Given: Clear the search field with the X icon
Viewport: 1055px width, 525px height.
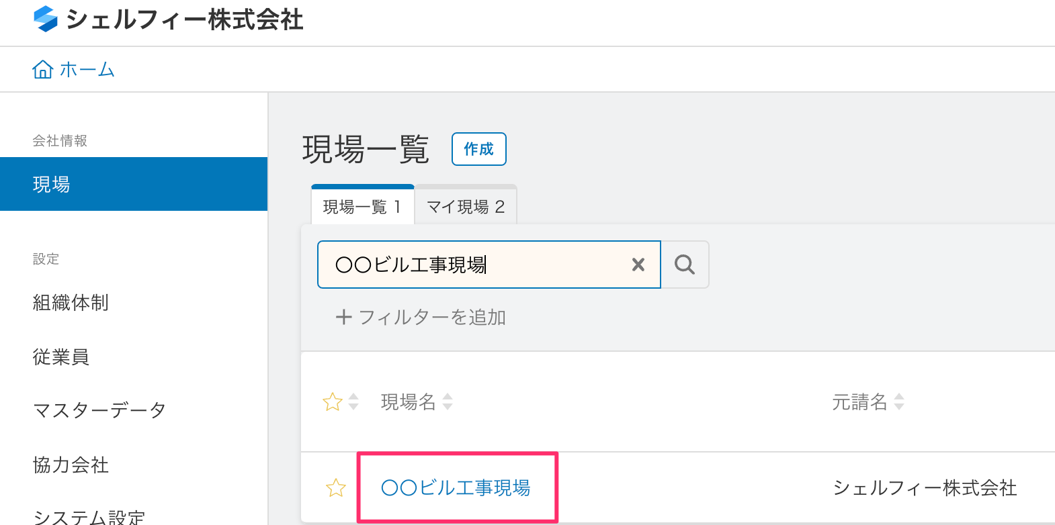Looking at the screenshot, I should pyautogui.click(x=638, y=265).
